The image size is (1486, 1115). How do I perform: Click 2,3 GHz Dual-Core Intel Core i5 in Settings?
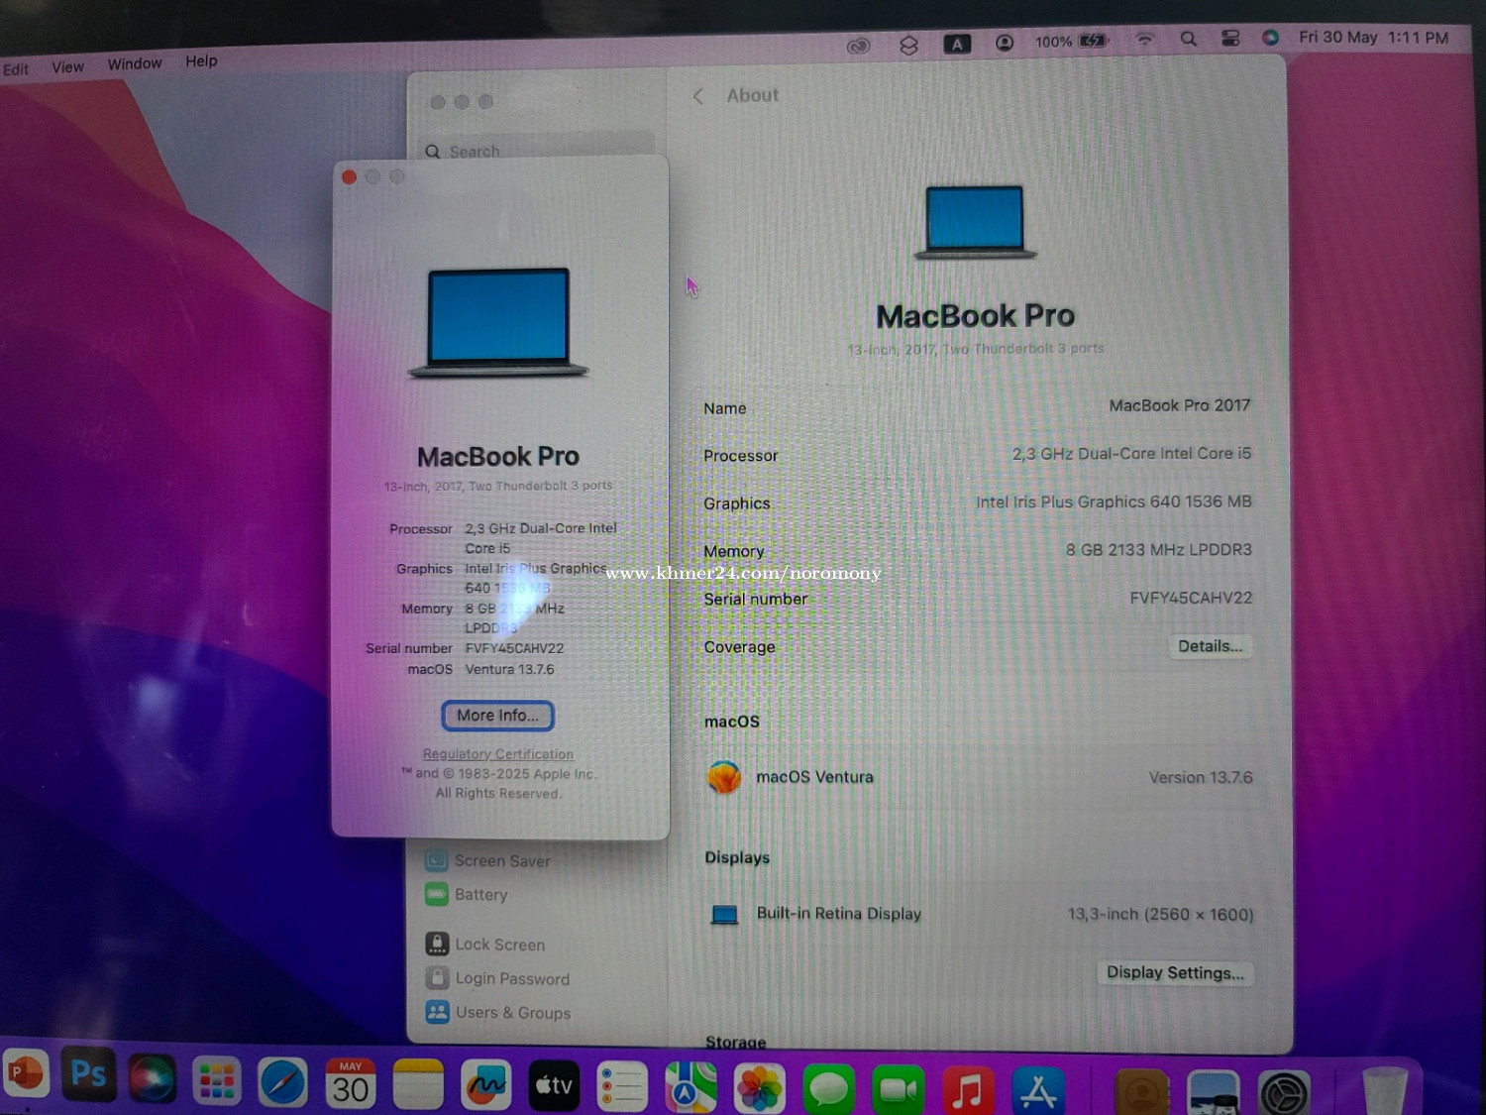1131,454
